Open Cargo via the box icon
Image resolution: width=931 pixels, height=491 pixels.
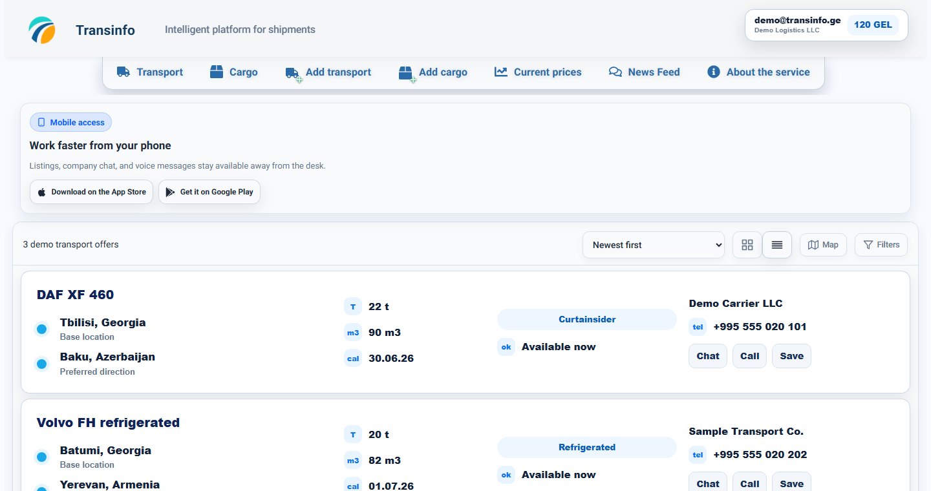click(217, 72)
